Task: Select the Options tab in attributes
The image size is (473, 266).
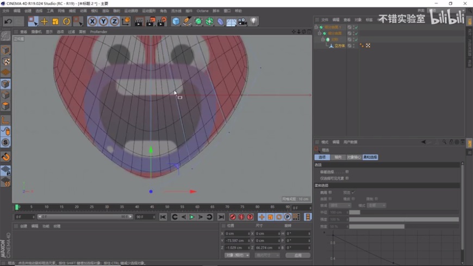Action: point(322,157)
